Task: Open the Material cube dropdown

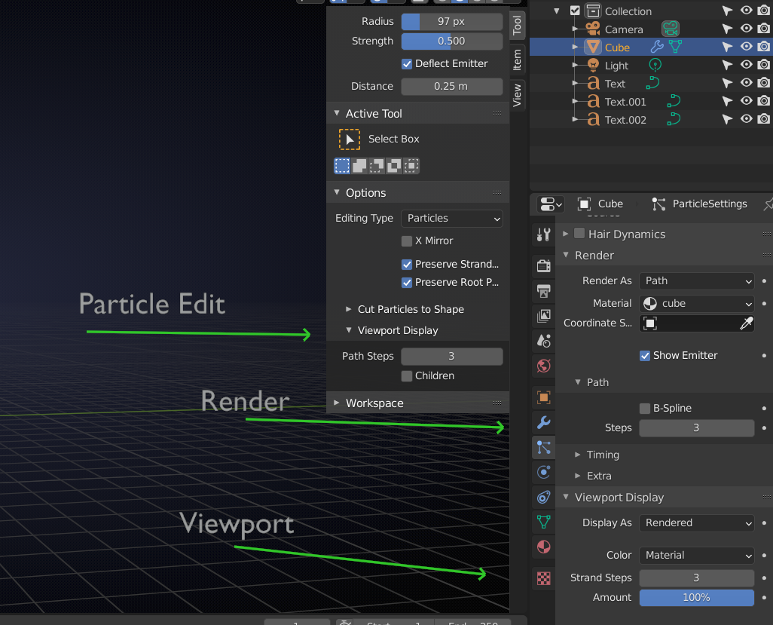Action: (697, 304)
